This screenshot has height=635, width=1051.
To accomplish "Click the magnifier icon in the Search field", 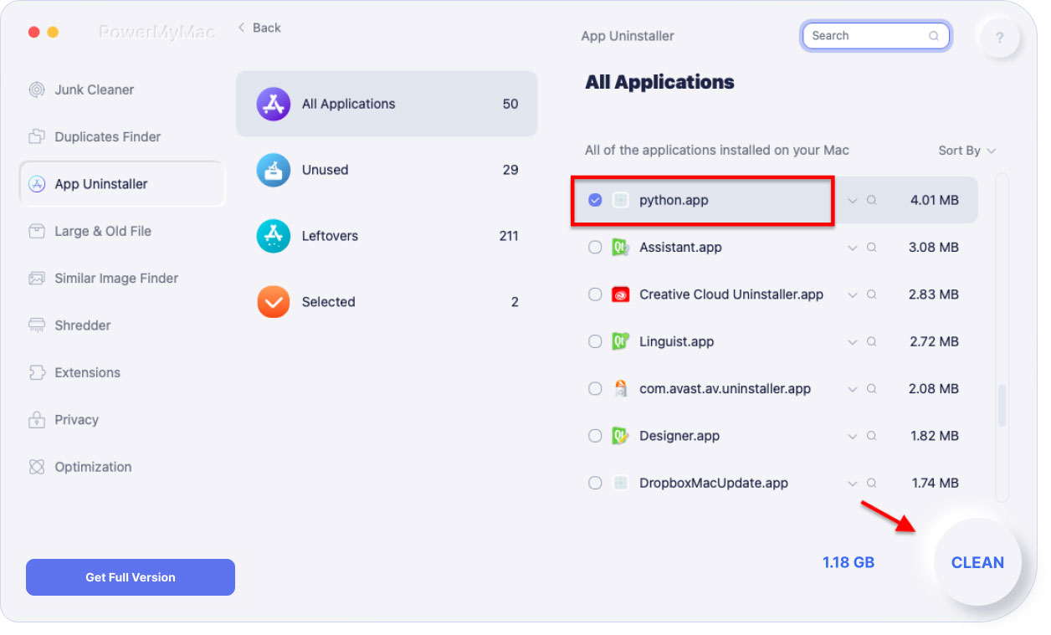I will 934,36.
